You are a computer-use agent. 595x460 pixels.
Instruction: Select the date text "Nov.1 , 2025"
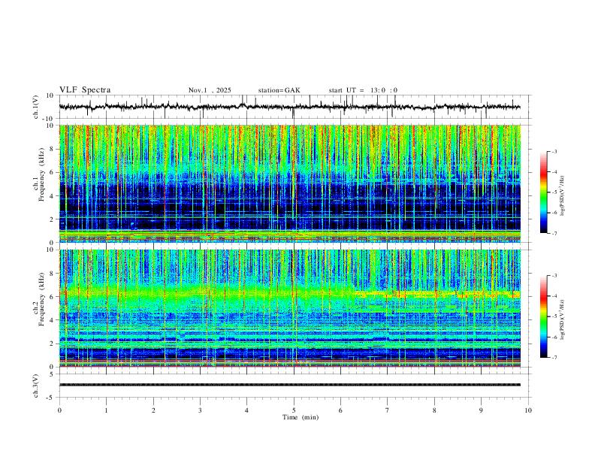[210, 90]
